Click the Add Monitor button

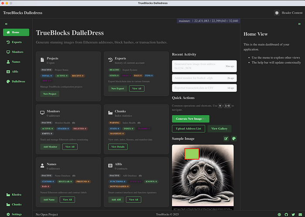(x=50, y=147)
